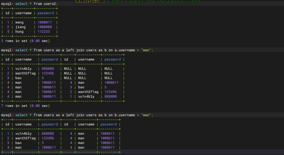Click the password header in the users2 table
The height and width of the screenshot is (155, 284).
tap(46, 13)
